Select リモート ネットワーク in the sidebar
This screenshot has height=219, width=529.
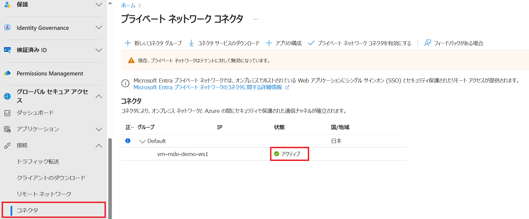(44, 194)
